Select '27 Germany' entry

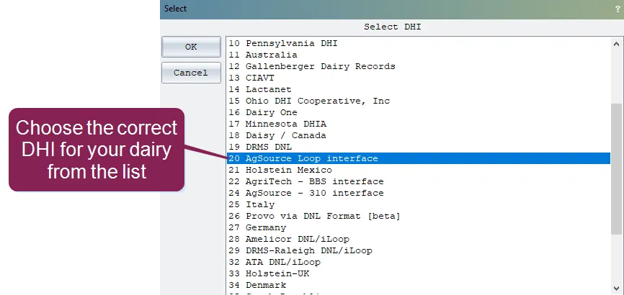pyautogui.click(x=419, y=228)
